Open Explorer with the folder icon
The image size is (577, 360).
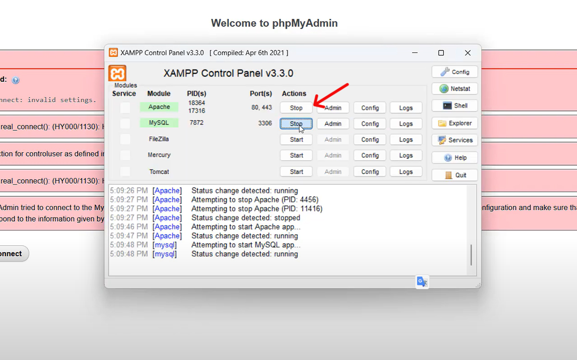(454, 123)
